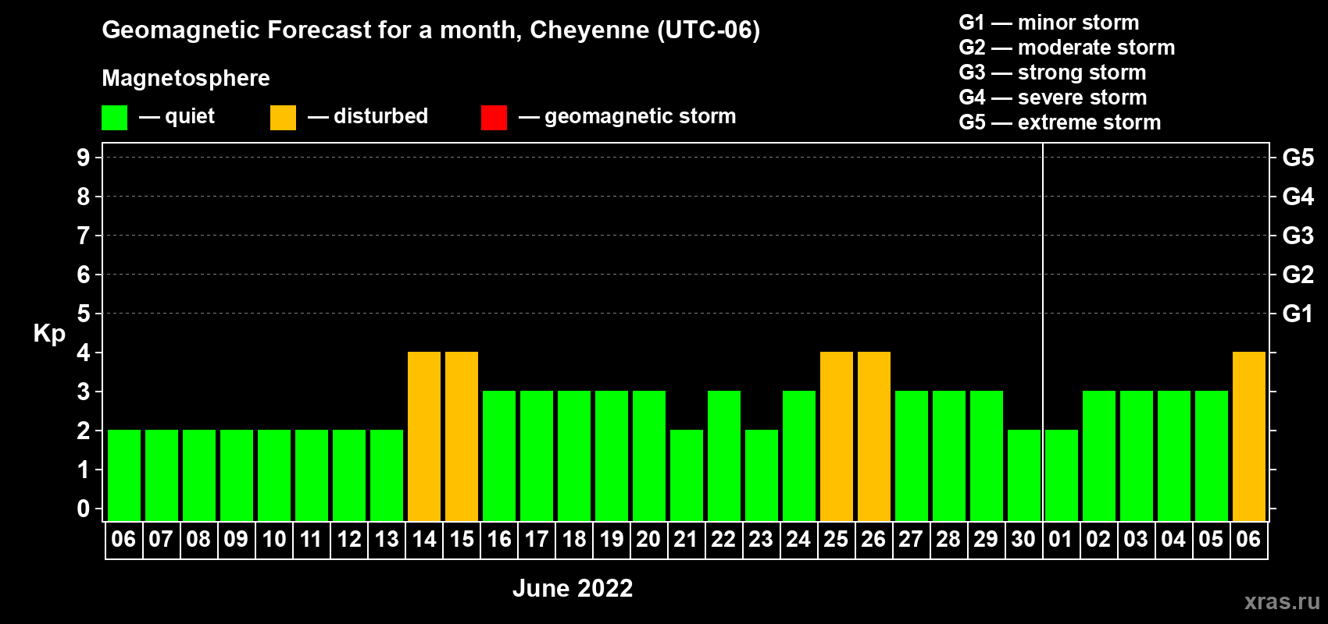Click the '17' date label
The height and width of the screenshot is (624, 1328).
click(x=537, y=540)
